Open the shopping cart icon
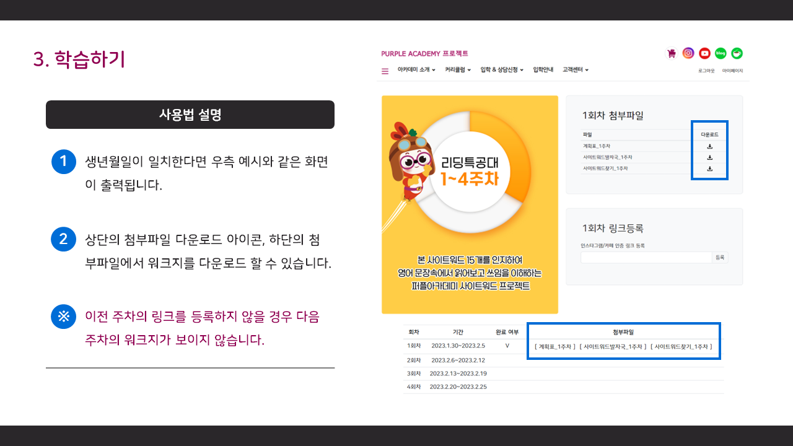This screenshot has width=793, height=446. coord(671,53)
